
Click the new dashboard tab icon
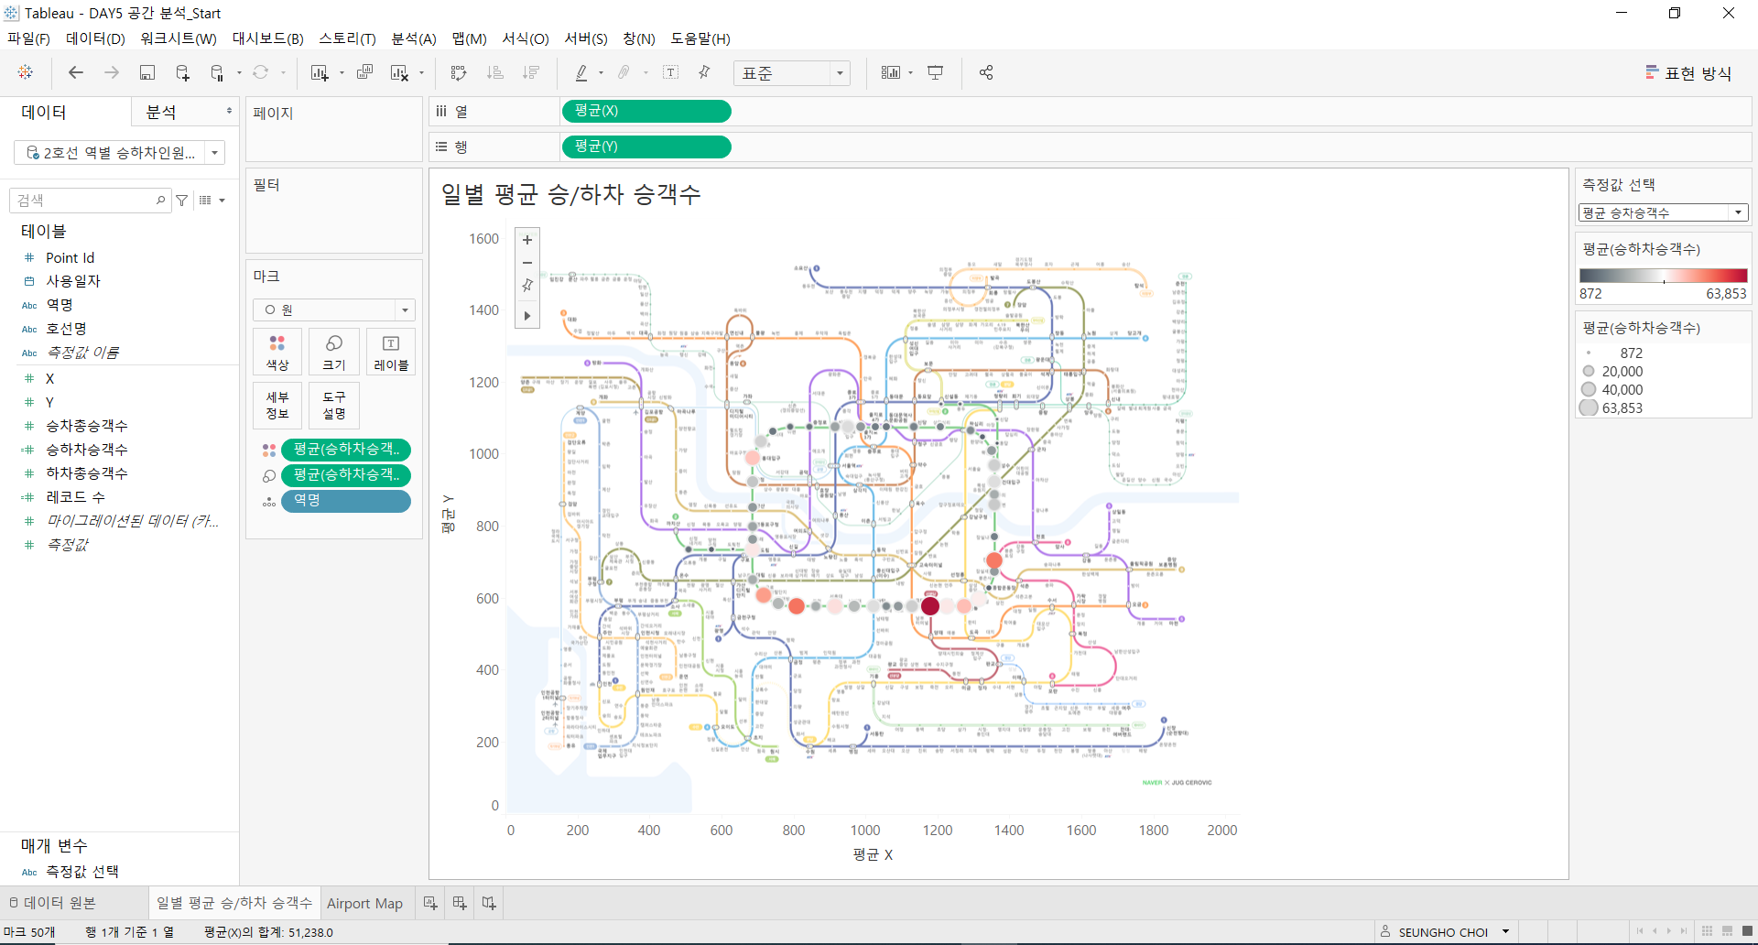pos(460,903)
